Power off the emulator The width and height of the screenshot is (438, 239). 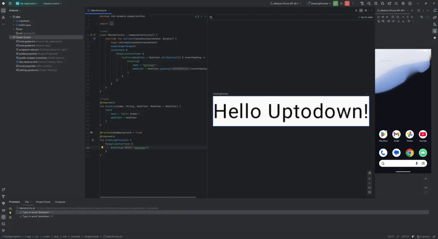379,17
